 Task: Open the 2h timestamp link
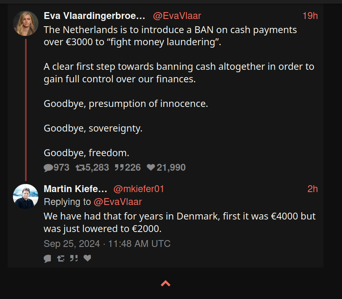(x=313, y=189)
